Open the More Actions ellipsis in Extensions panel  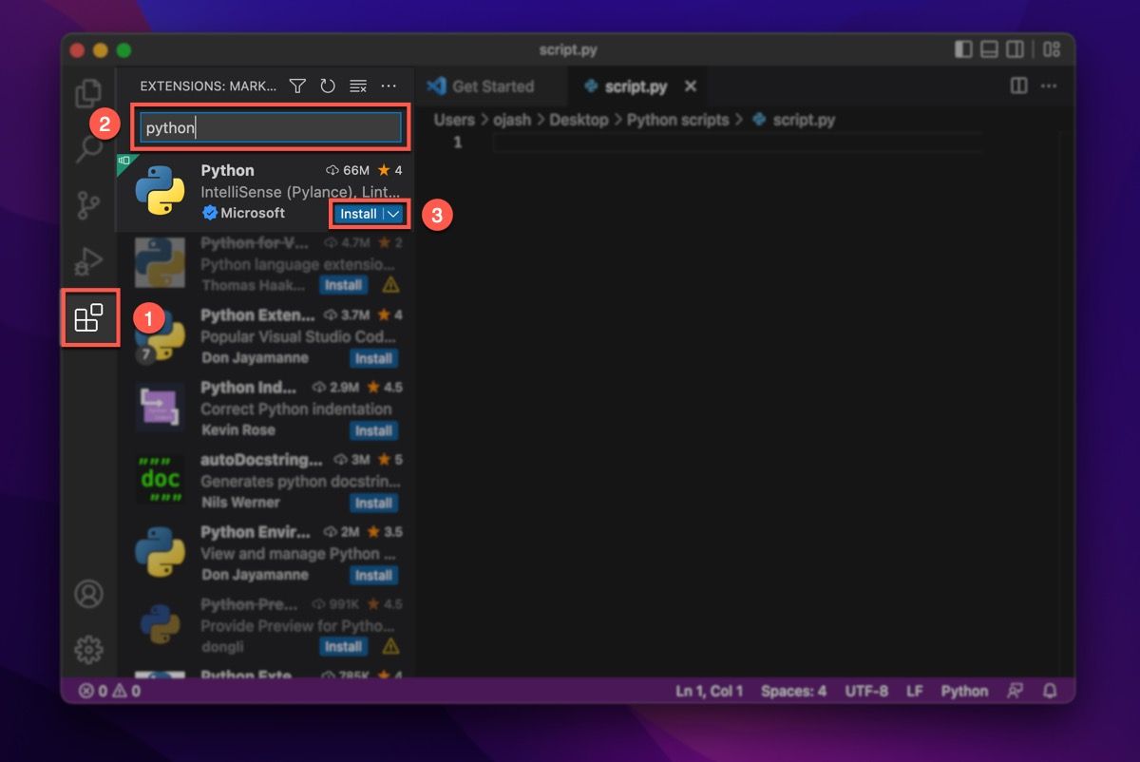pyautogui.click(x=389, y=86)
